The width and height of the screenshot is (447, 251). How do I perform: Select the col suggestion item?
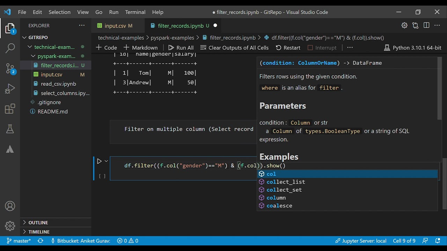click(347, 174)
